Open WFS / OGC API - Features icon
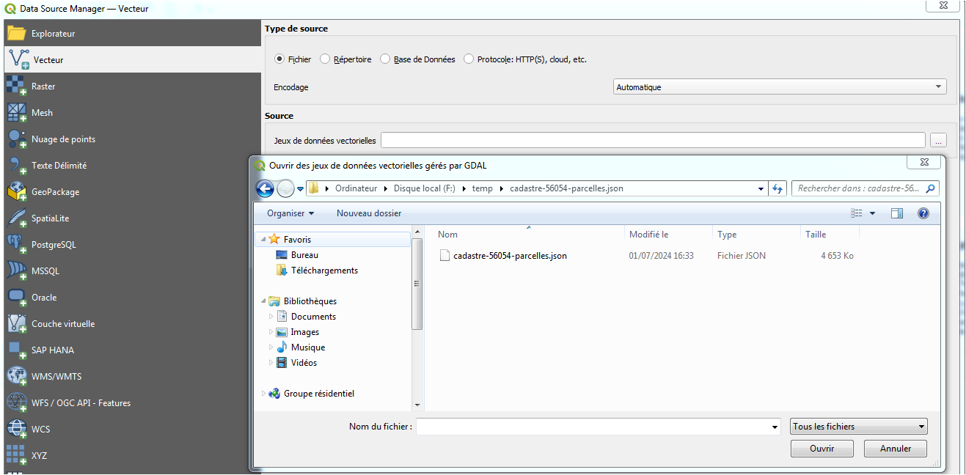 (x=17, y=403)
